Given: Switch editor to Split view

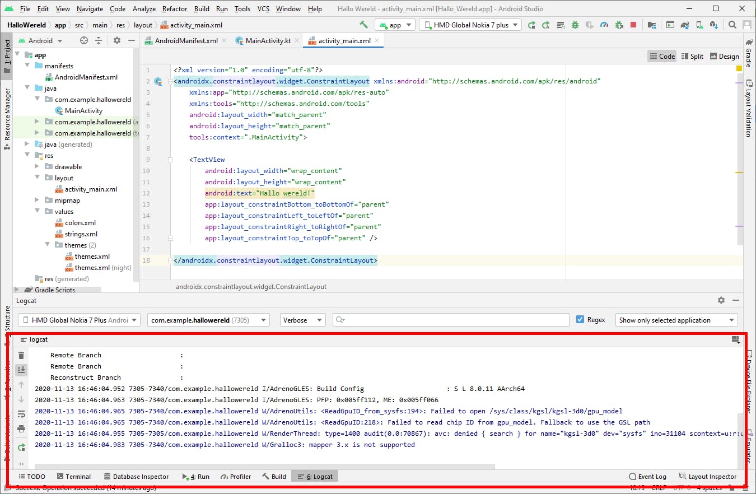Looking at the screenshot, I should [692, 56].
